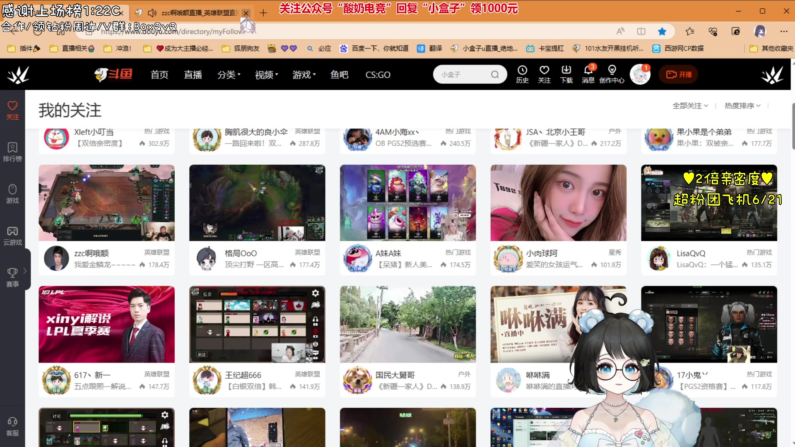Click the search magnifier in the 小盒子 box
Image resolution: width=795 pixels, height=447 pixels.
pyautogui.click(x=495, y=74)
